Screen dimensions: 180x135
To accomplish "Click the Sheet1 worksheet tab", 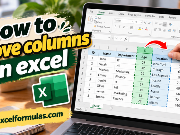I will click(96, 106).
